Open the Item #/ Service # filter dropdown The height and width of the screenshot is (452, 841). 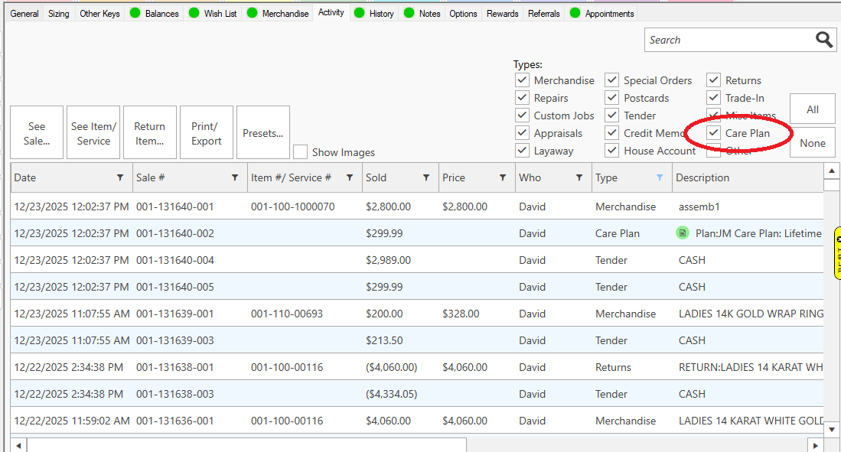pos(350,177)
